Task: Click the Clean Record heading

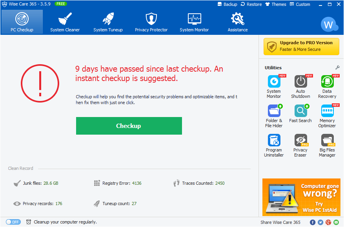Action: pos(21,168)
